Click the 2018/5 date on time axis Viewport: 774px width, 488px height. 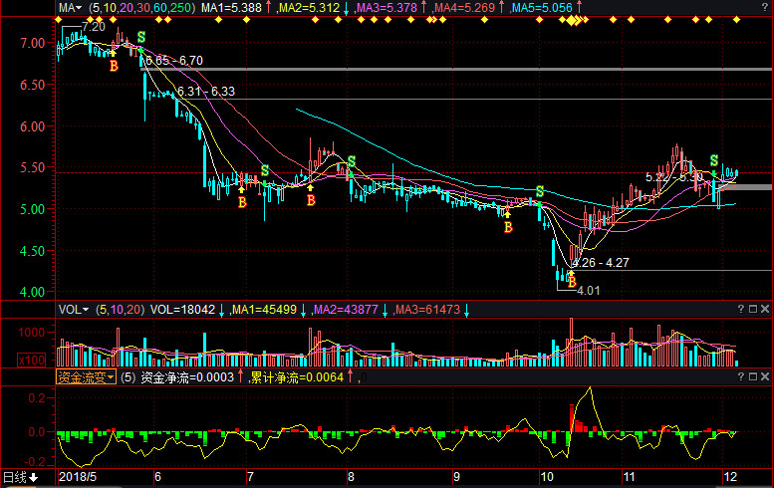point(78,478)
